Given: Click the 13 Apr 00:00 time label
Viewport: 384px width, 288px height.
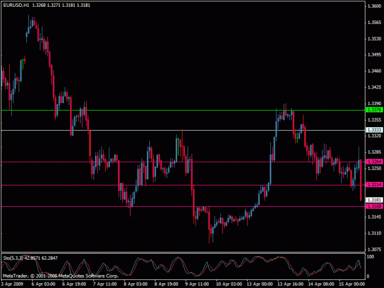Looking at the screenshot, I should click(x=260, y=284).
